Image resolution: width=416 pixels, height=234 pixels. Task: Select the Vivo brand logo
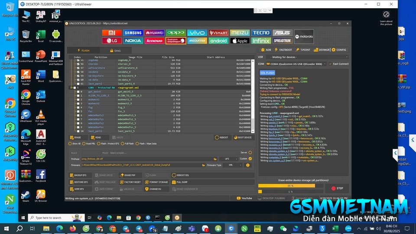(197, 33)
